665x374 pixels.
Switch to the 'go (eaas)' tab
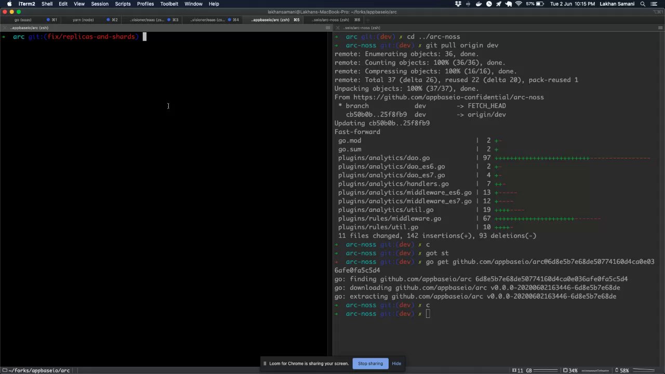click(30, 20)
